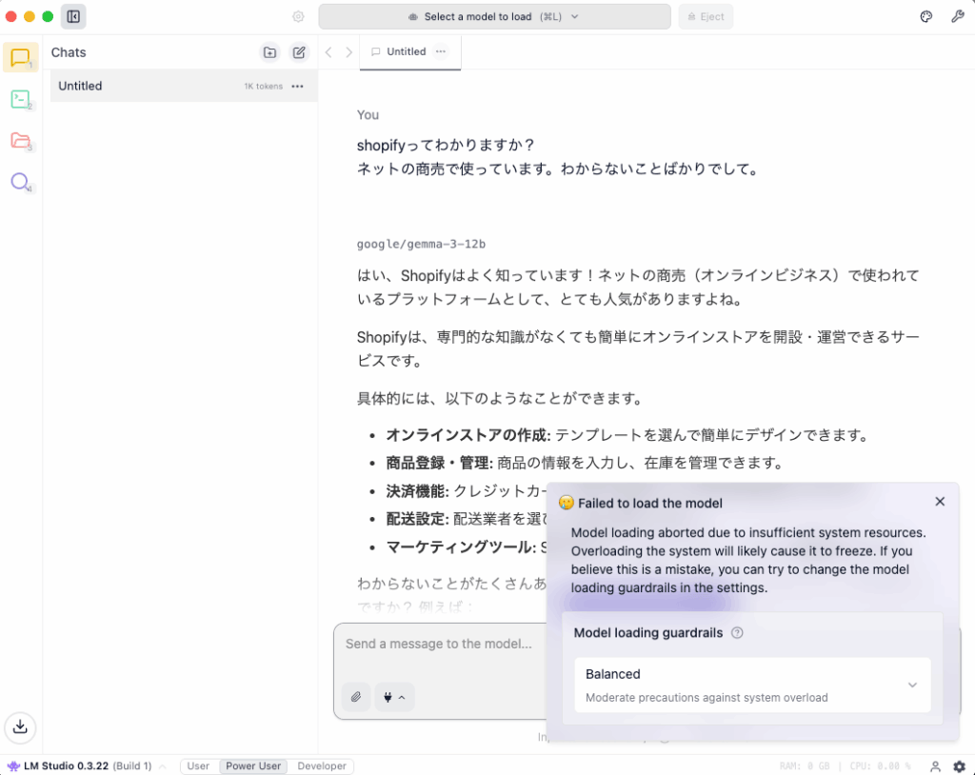Expand the plug integrations menu in the message box
The height and width of the screenshot is (775, 975).
(394, 697)
